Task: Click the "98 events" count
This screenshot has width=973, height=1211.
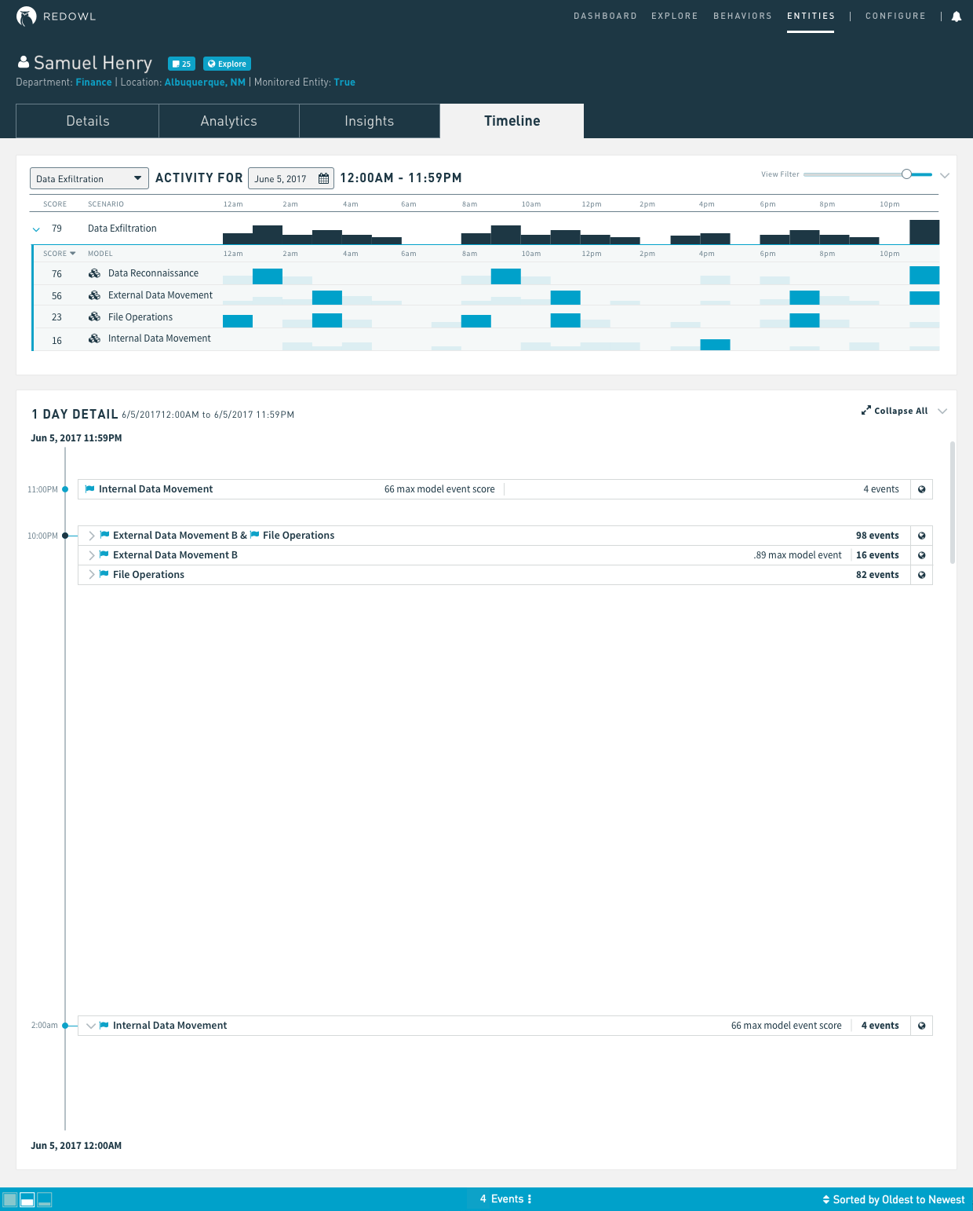Action: [877, 536]
